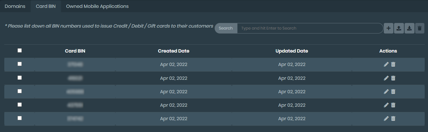This screenshot has width=428, height=132.
Task: Delete the first Card BIN row
Action: [x=393, y=64]
